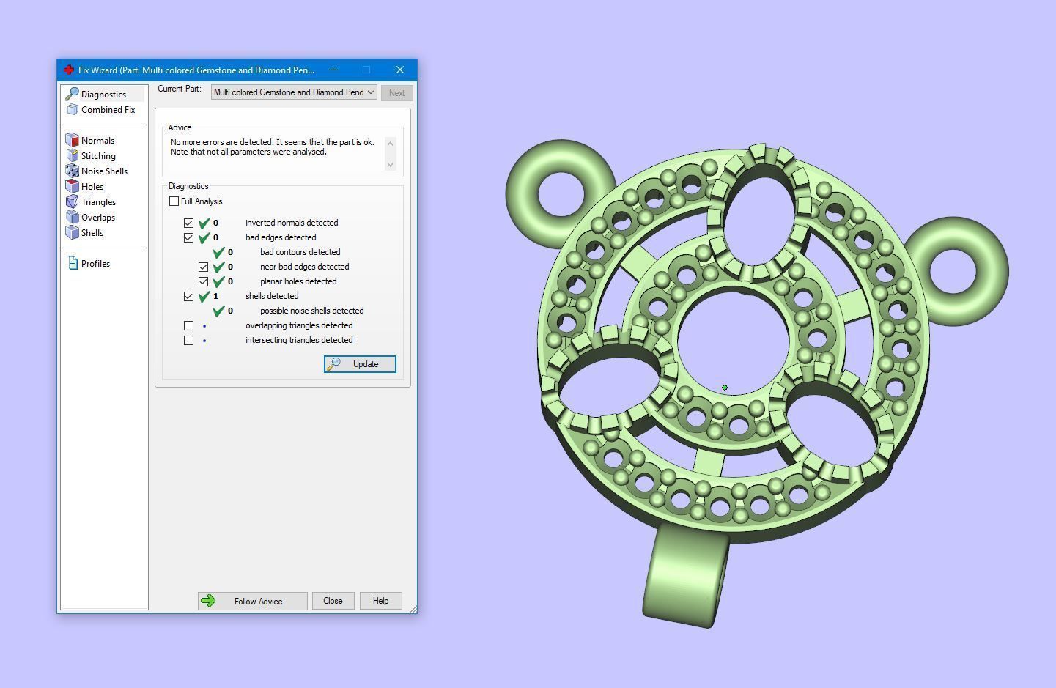Image resolution: width=1056 pixels, height=688 pixels.
Task: Check overlapping triangles detected checkbox
Action: [x=188, y=325]
